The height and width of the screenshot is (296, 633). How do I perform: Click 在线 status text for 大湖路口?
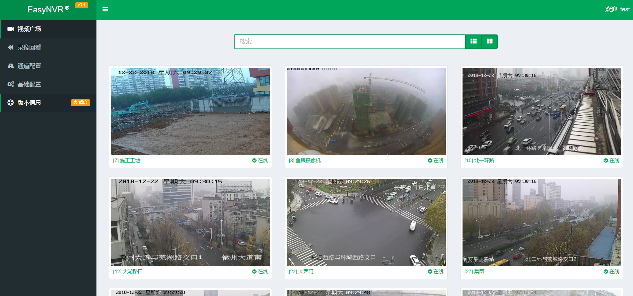point(263,272)
